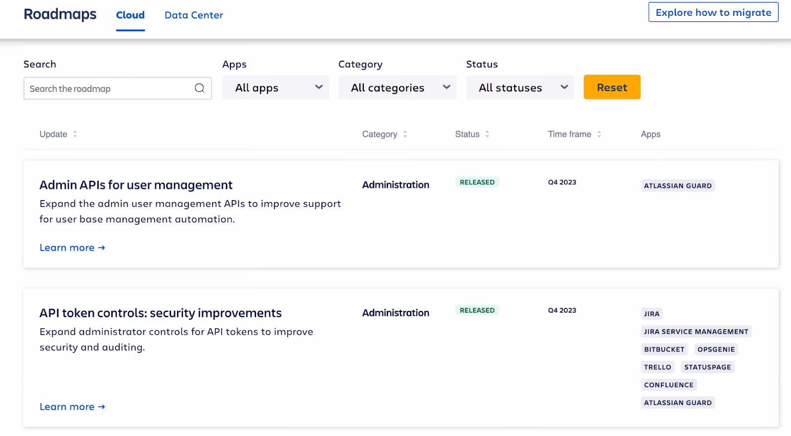Click Administration category on API token row
Screen dimensions: 791x436
[395, 313]
